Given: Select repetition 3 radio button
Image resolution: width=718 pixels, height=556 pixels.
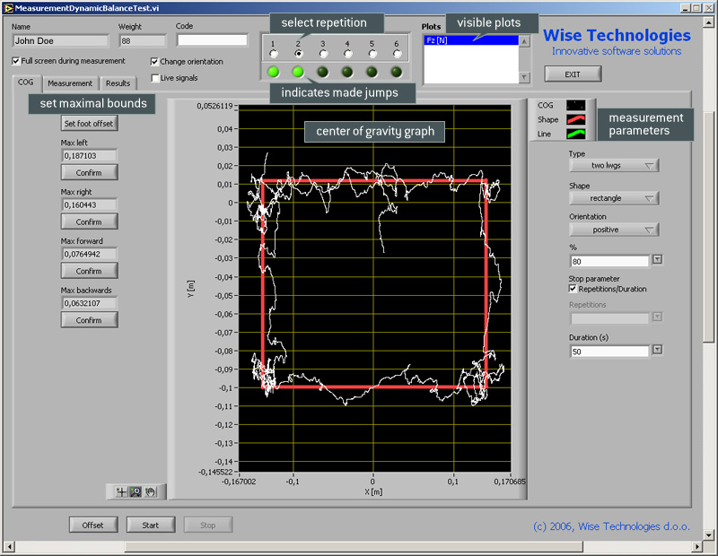Looking at the screenshot, I should pyautogui.click(x=323, y=54).
